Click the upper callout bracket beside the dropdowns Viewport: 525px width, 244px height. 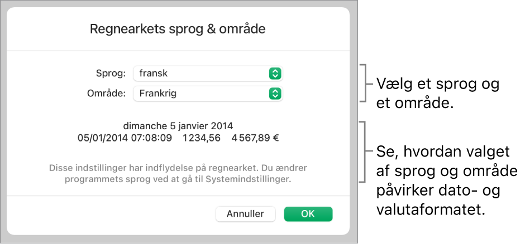pos(364,84)
